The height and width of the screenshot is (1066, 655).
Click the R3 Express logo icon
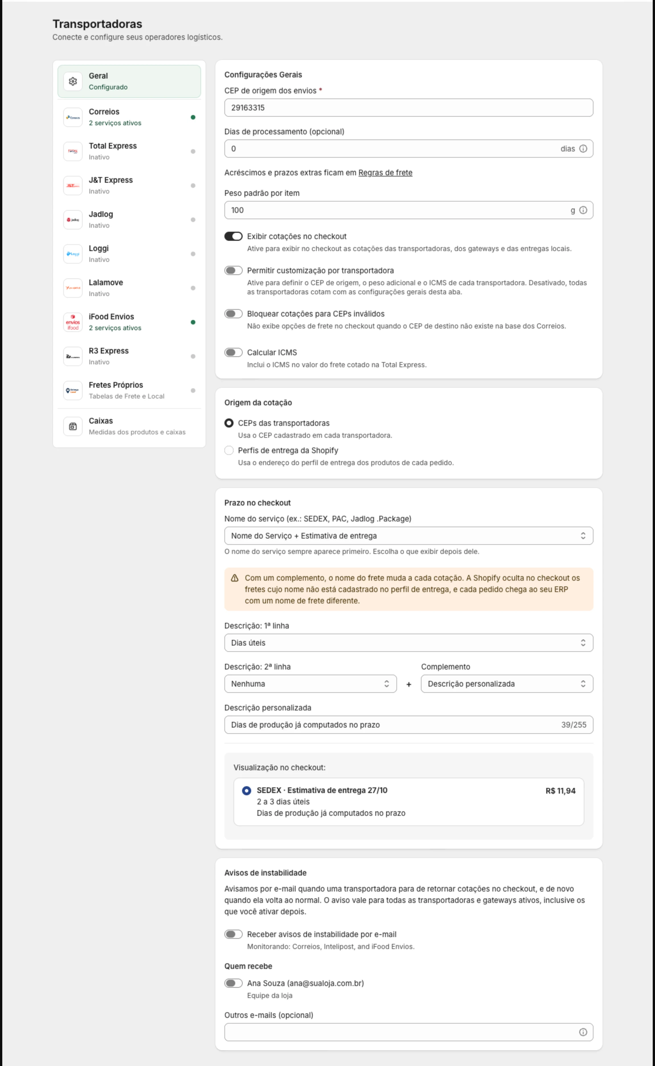coord(73,357)
